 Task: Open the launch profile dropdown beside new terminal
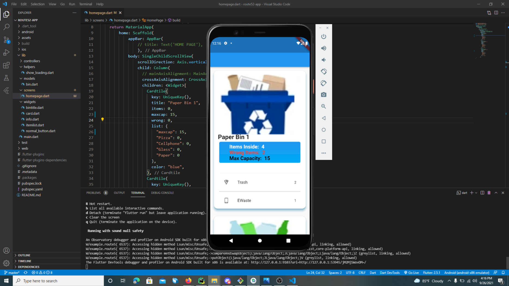point(476,193)
